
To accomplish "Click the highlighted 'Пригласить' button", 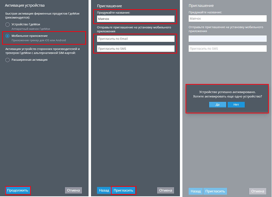I will click(x=123, y=190).
